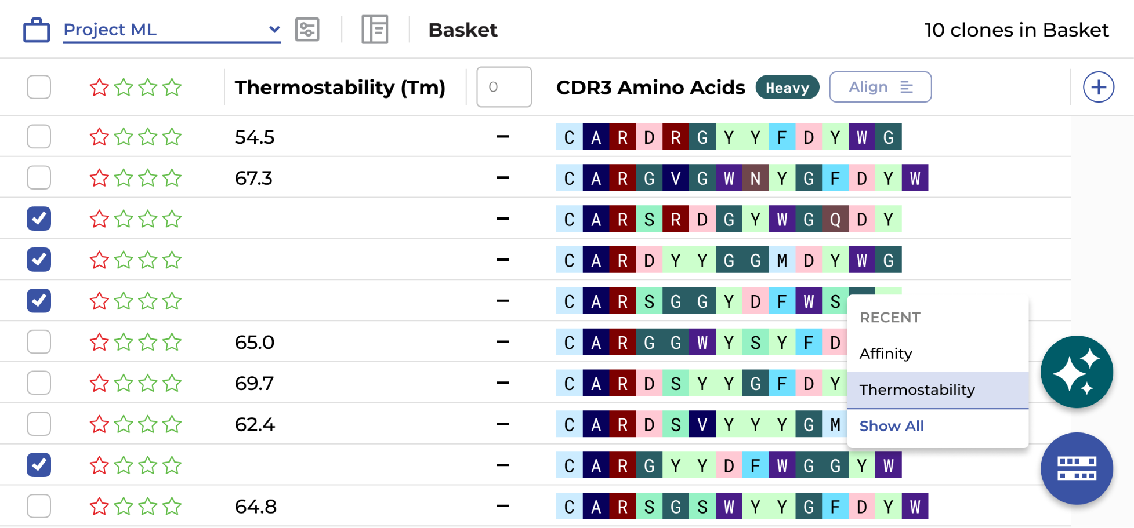Toggle the select-all header checkbox

pos(39,88)
